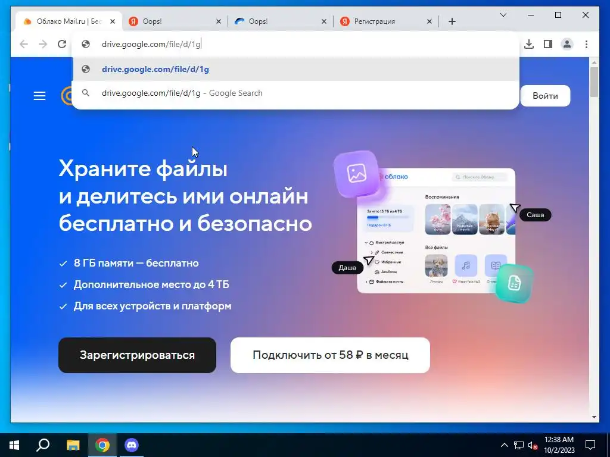Close the first Oops! tab
This screenshot has width=610, height=457.
click(x=219, y=21)
